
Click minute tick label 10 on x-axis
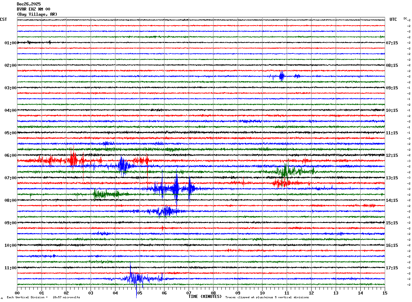point(262,293)
